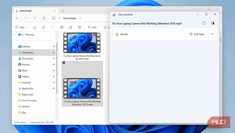235x133 pixels.
Task: Open a new File Explorer tab
Action: point(63,11)
